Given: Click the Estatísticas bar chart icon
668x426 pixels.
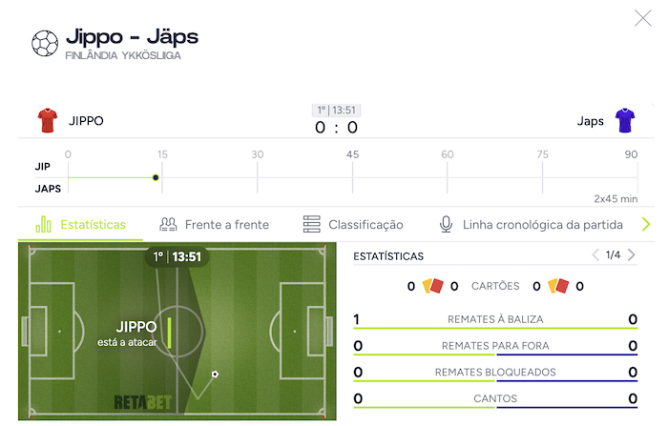Looking at the screenshot, I should click(44, 224).
